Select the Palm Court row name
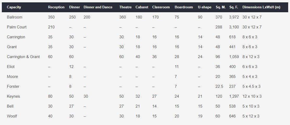 (x=17, y=27)
